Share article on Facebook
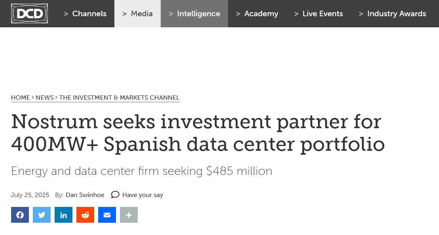The height and width of the screenshot is (235, 439). 20,215
